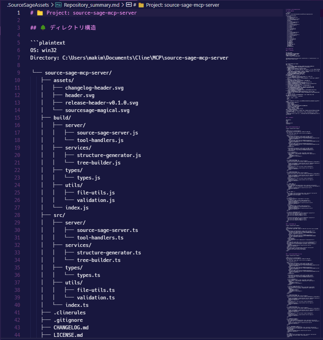Click the tree emoji on line 3
Viewport: 323px width, 340px height.
[x=43, y=28]
